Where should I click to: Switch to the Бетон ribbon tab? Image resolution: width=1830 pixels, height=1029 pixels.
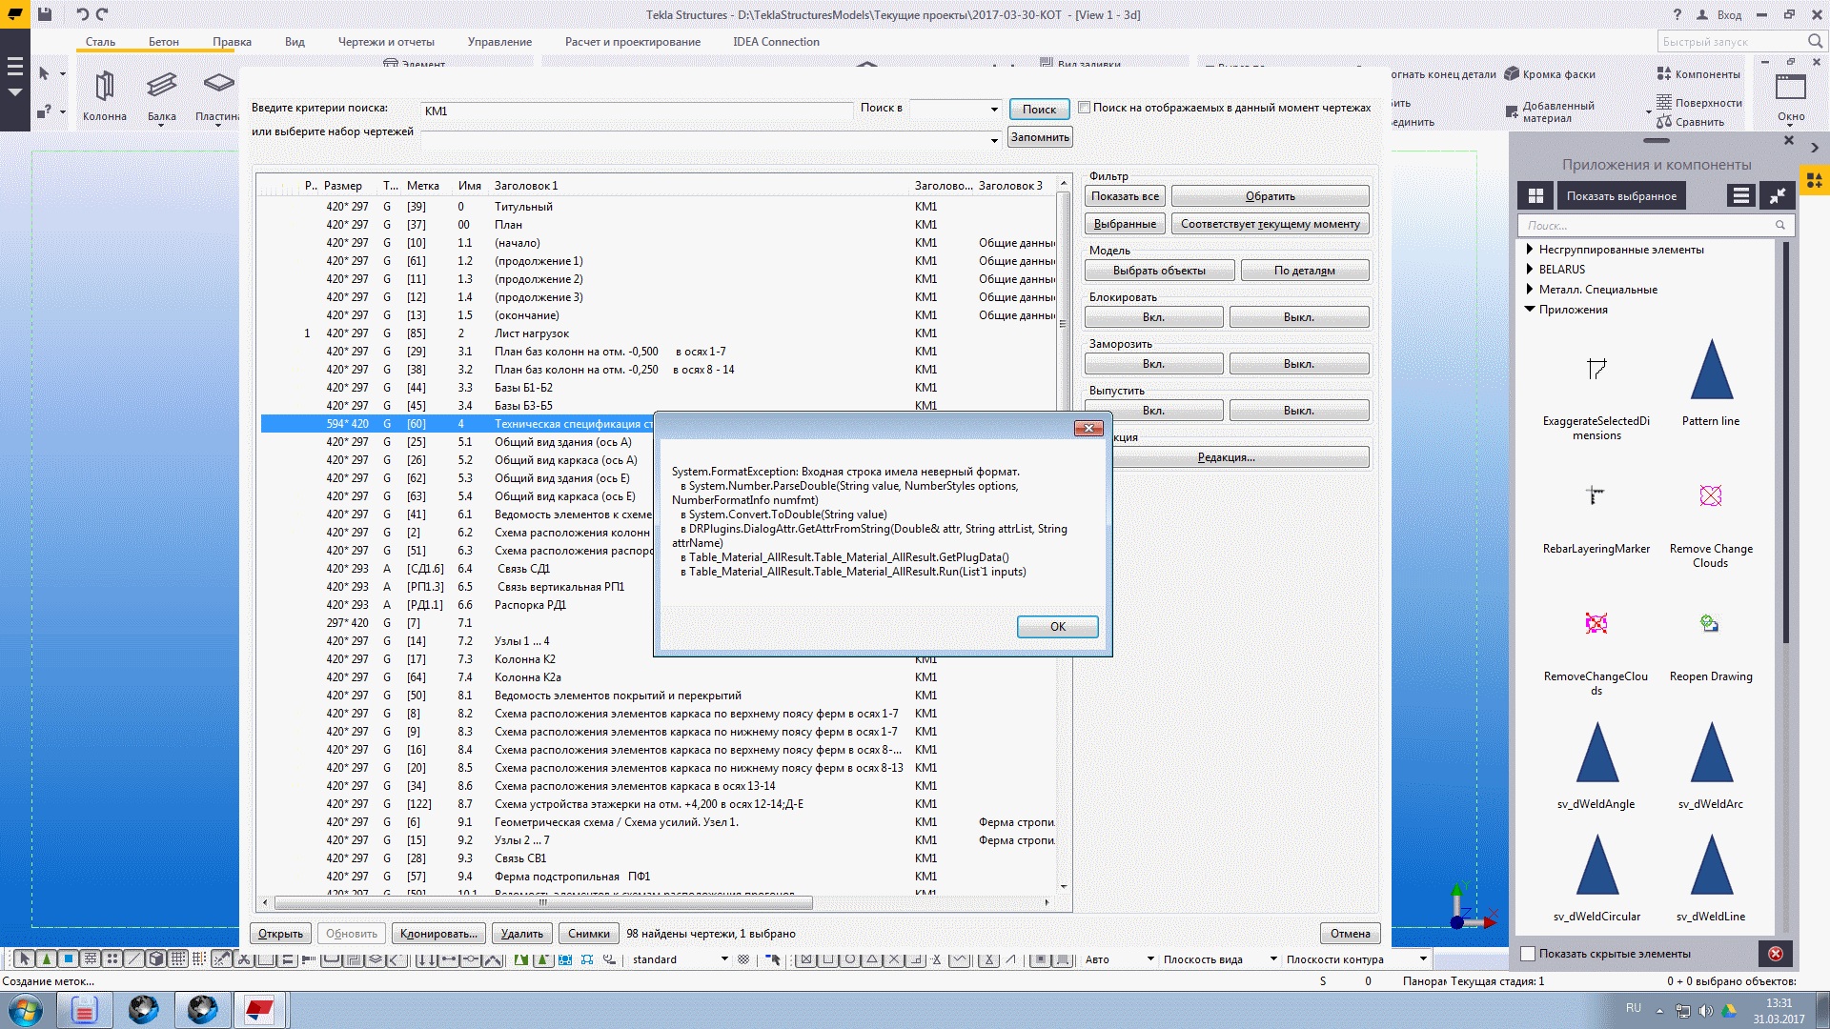(x=163, y=42)
